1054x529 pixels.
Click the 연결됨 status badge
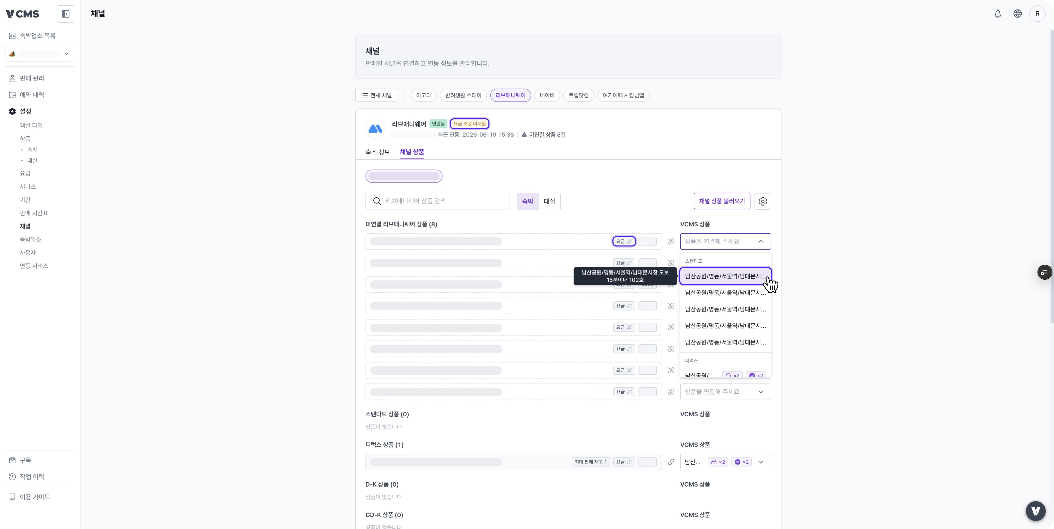coord(438,124)
